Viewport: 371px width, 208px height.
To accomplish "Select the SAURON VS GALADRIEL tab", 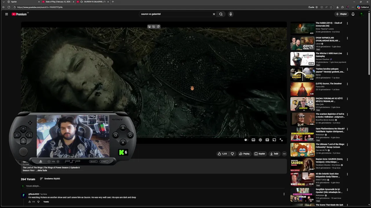I will (x=93, y=2).
